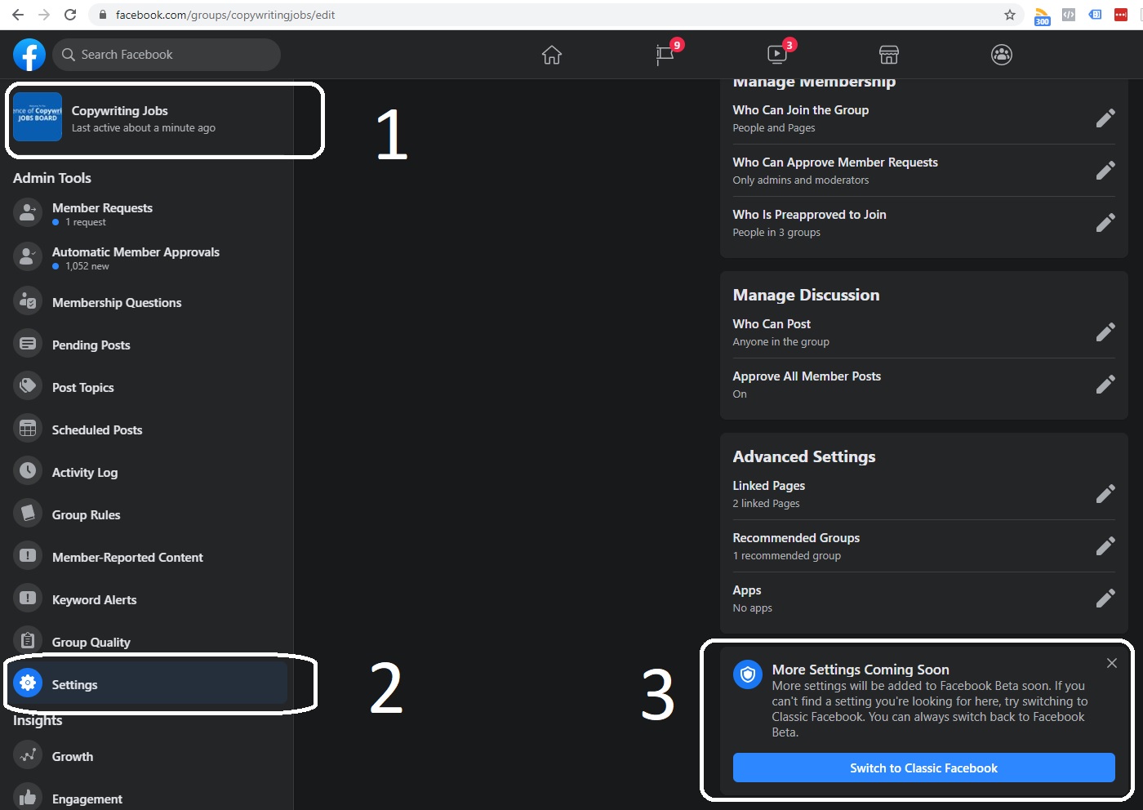Screen dimensions: 1143x810
Task: Click the Growth chart icon
Action: [x=28, y=754]
